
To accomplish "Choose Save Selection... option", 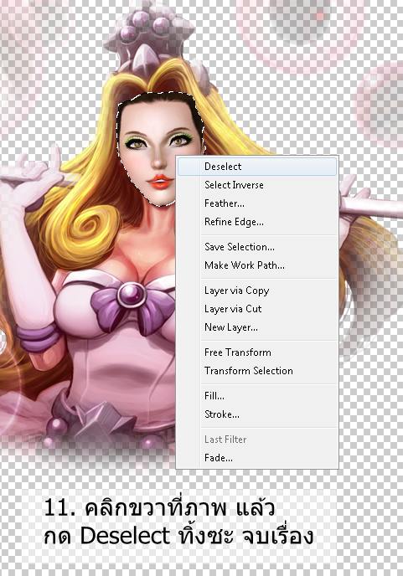I will (257, 247).
